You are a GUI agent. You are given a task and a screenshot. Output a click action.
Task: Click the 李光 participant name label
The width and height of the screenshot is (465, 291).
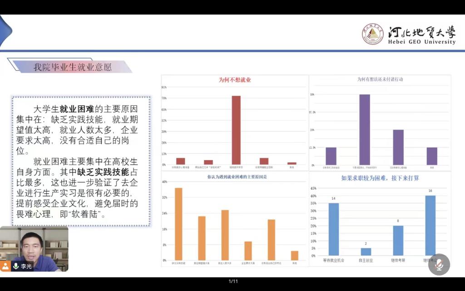coord(26,266)
